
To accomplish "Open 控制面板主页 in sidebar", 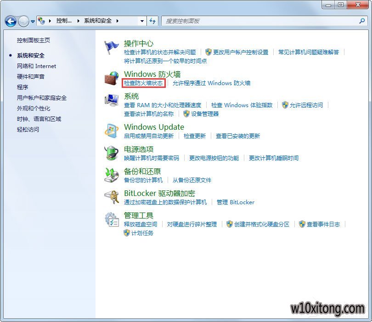I will pyautogui.click(x=34, y=40).
